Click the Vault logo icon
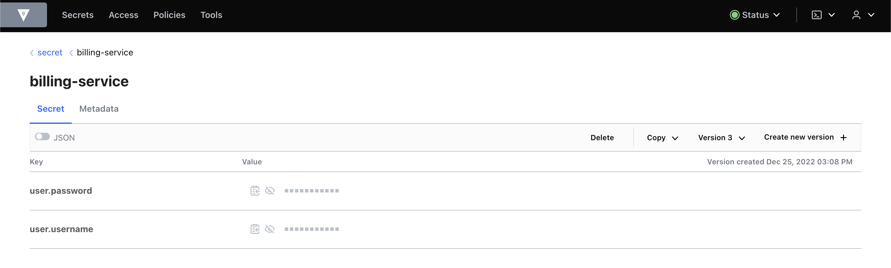 tap(23, 15)
